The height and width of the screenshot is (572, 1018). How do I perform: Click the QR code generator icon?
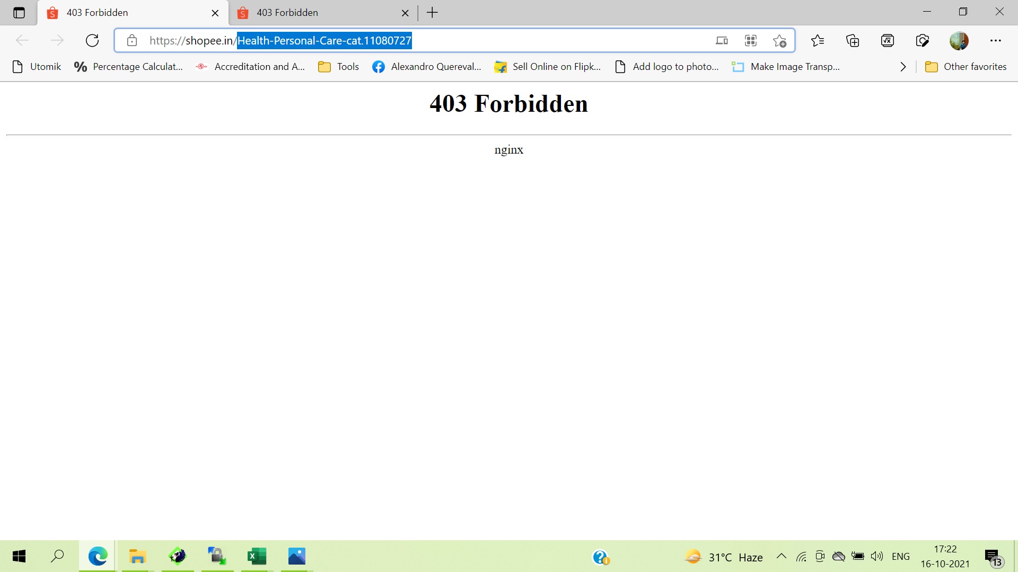751,40
